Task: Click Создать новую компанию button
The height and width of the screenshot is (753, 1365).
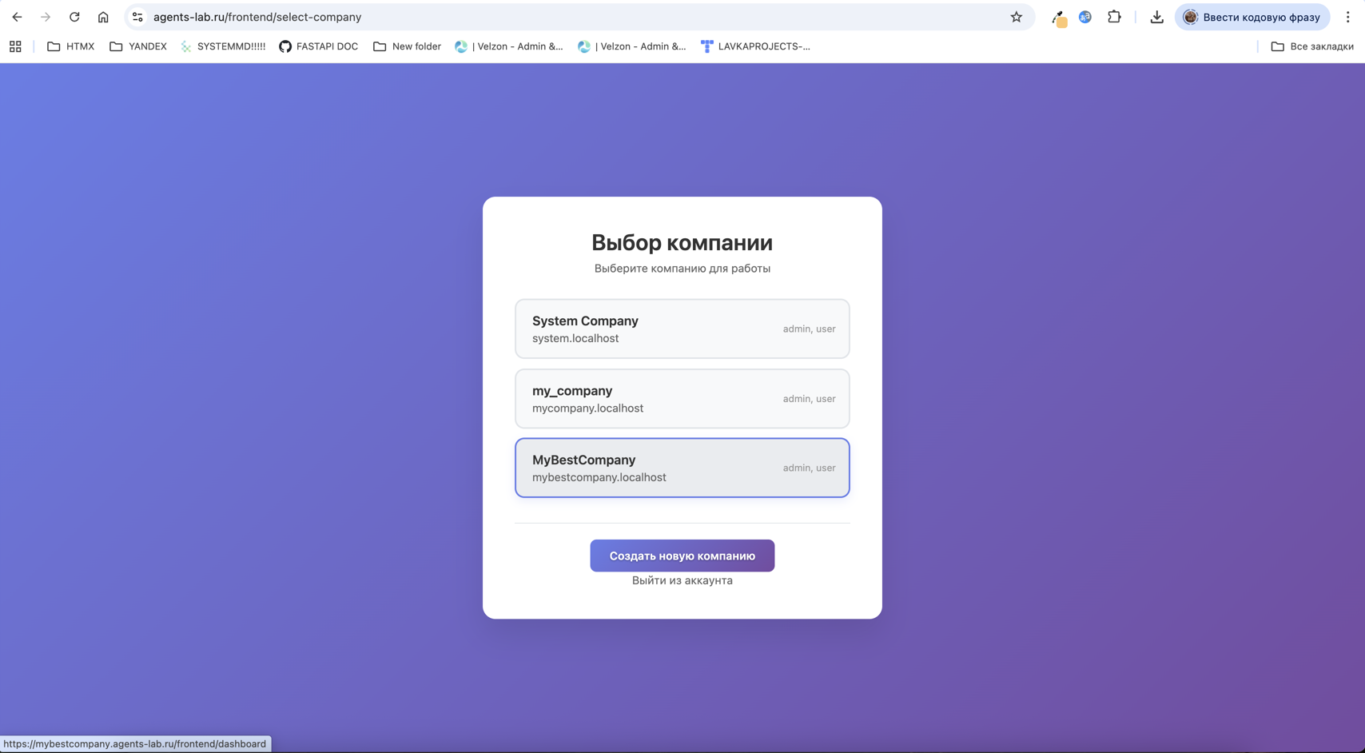Action: pos(682,555)
